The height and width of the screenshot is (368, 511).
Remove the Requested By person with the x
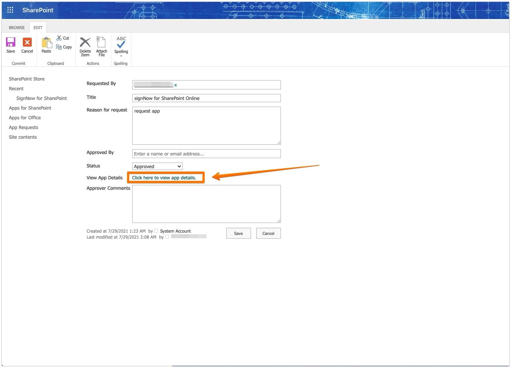[176, 85]
